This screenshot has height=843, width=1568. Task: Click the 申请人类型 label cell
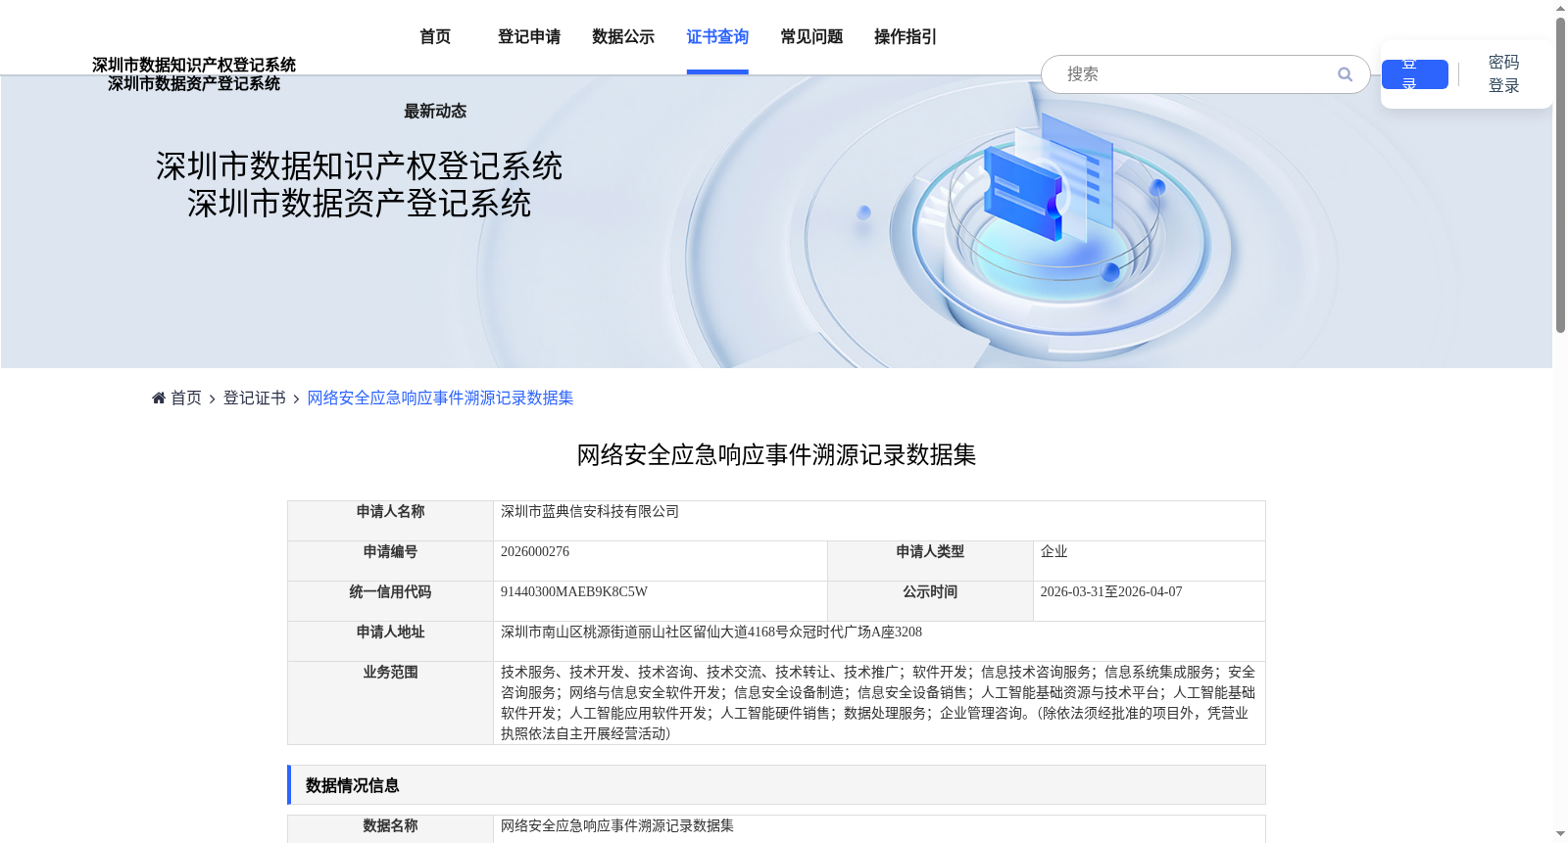(930, 561)
